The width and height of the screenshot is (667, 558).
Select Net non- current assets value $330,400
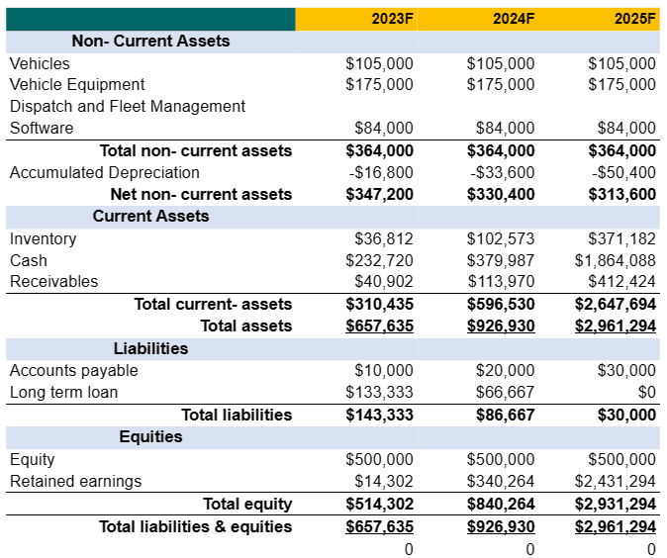(501, 194)
